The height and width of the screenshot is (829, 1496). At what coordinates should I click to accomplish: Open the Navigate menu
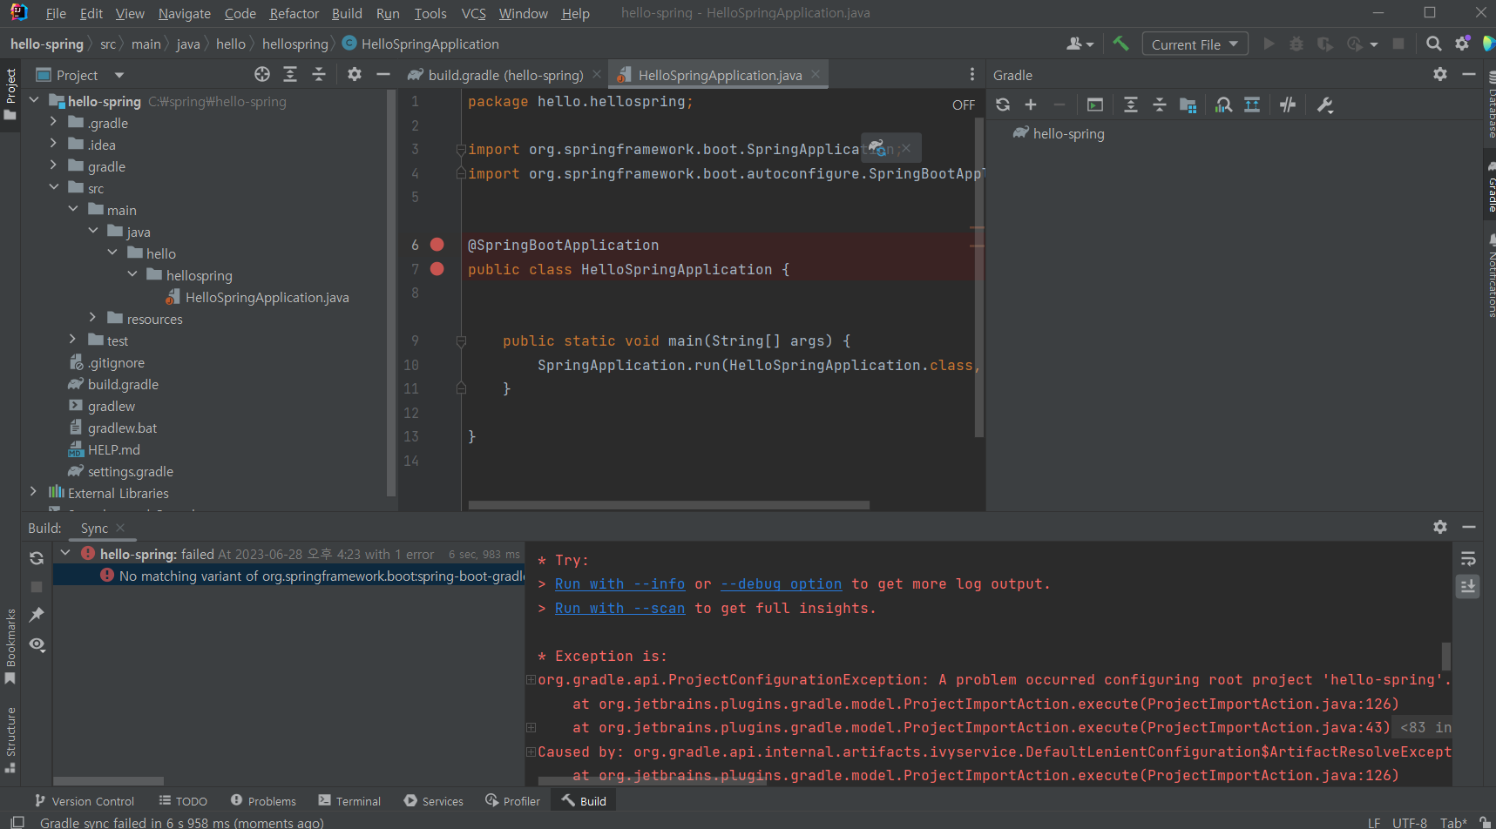tap(185, 13)
